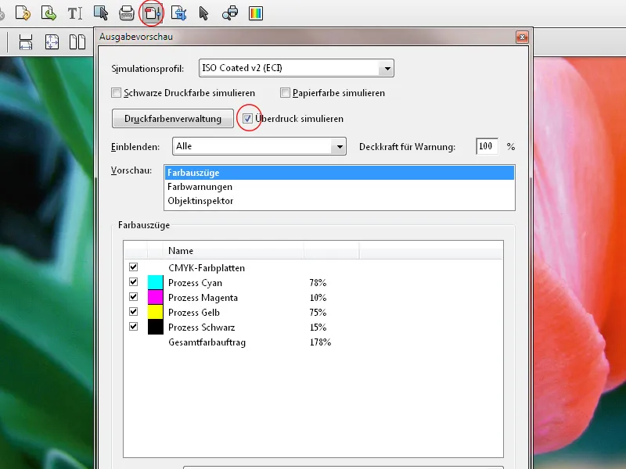Image resolution: width=626 pixels, height=469 pixels.
Task: Click the magenta color swatch
Action: click(x=155, y=297)
